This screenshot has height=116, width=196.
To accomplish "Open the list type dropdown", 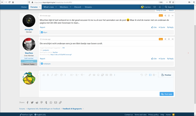I will click(x=72, y=75).
